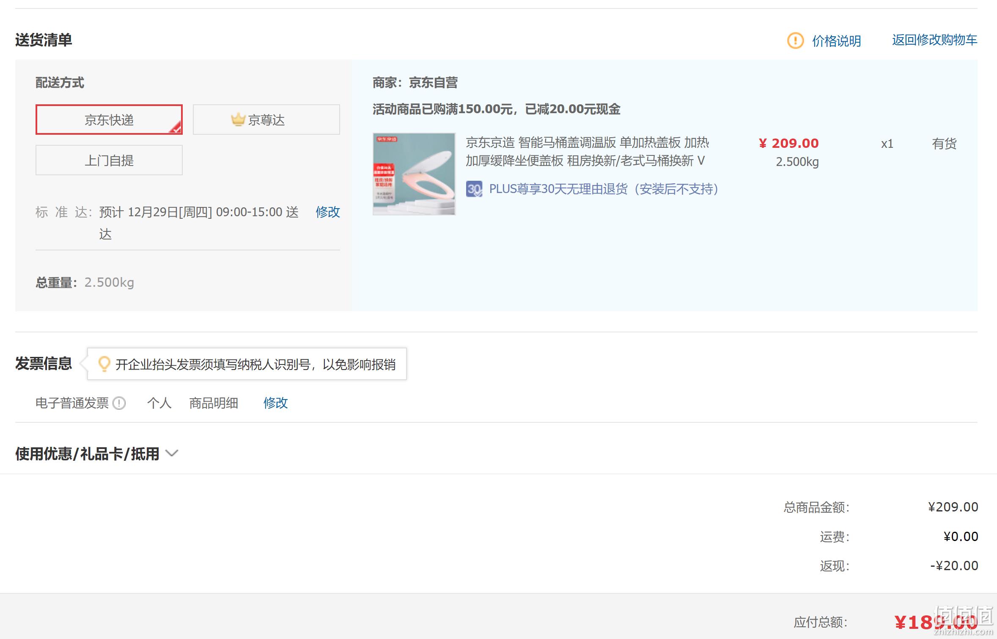Click the 返现 -¥20.00 amount

954,566
